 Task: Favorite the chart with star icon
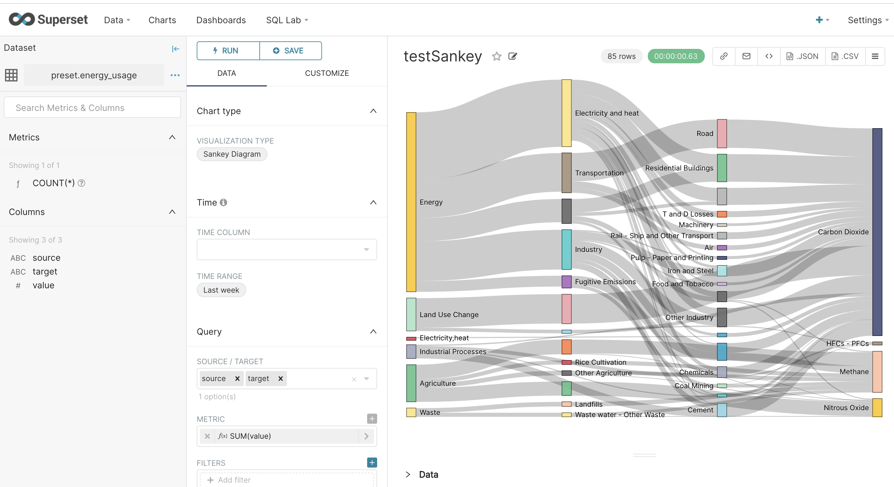[496, 56]
